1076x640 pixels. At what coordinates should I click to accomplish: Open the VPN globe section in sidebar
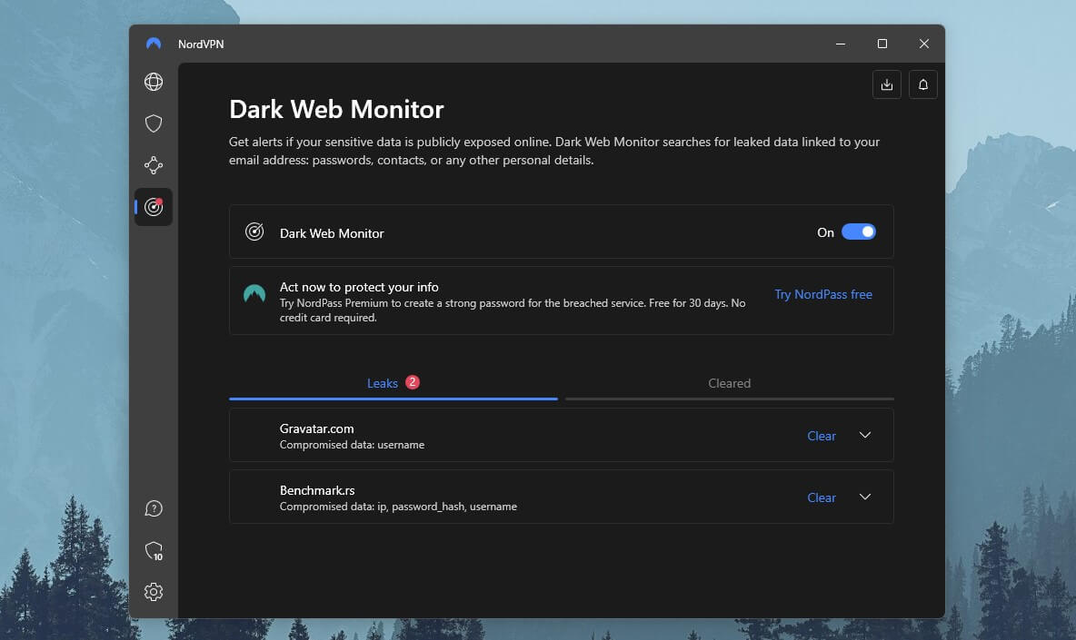[x=153, y=83]
